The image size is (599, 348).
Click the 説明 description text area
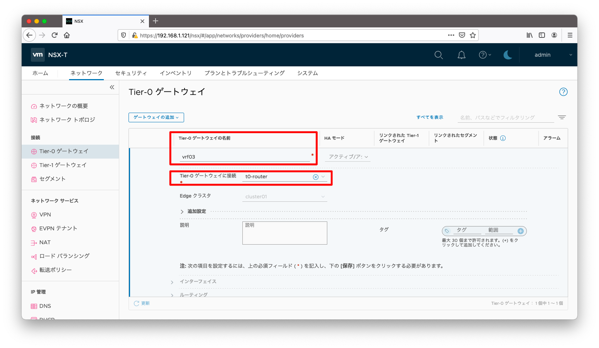point(285,233)
